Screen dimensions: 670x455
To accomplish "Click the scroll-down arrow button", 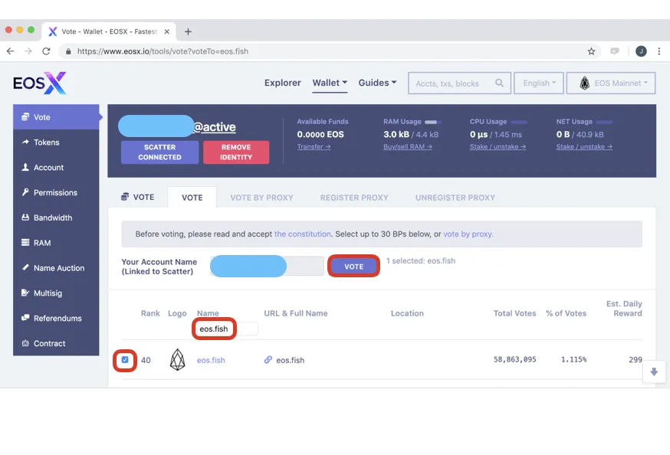I will [654, 372].
